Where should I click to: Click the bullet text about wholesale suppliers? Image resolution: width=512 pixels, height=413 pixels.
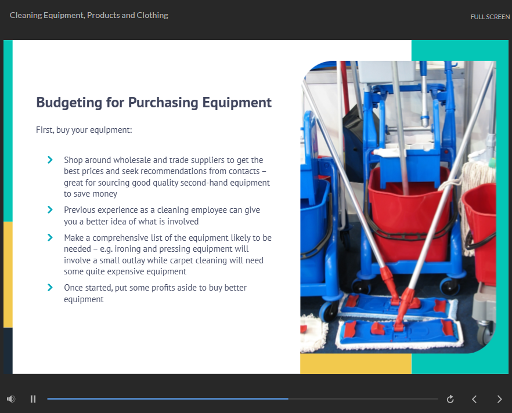[x=165, y=177]
